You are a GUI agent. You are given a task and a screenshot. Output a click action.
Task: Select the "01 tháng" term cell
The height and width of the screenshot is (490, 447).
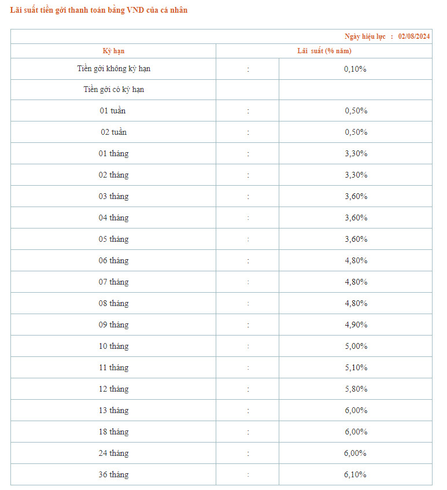114,154
